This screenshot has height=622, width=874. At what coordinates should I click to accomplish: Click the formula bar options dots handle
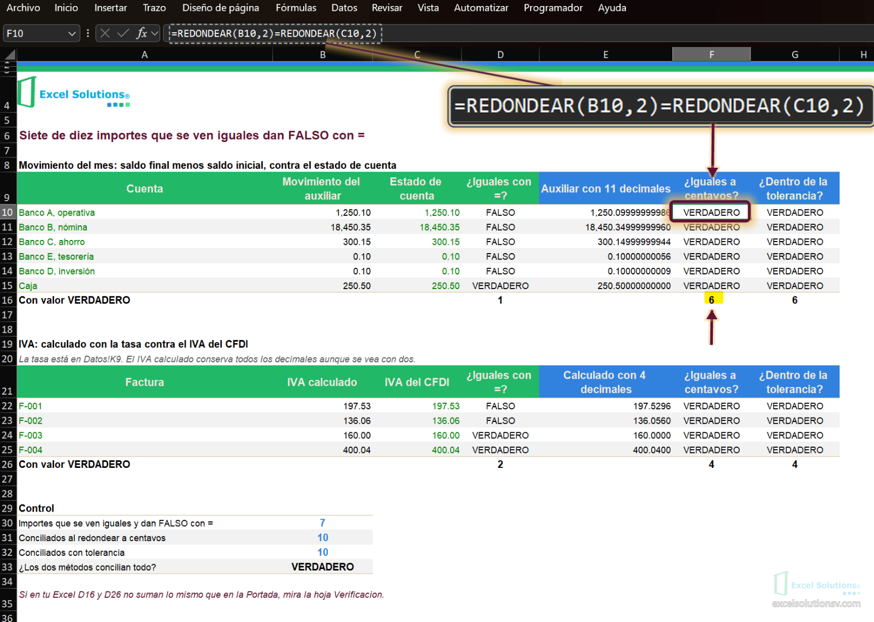tap(88, 33)
